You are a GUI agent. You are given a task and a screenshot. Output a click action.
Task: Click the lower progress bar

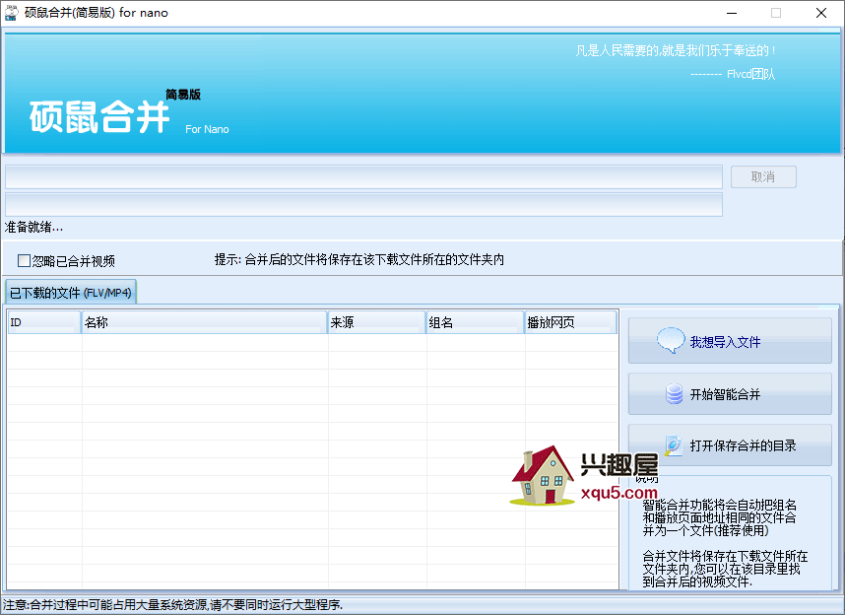tap(363, 205)
